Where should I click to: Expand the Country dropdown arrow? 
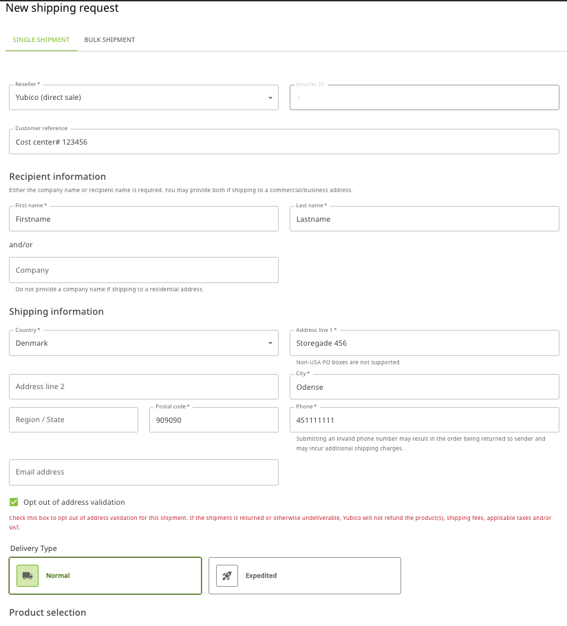click(x=270, y=343)
